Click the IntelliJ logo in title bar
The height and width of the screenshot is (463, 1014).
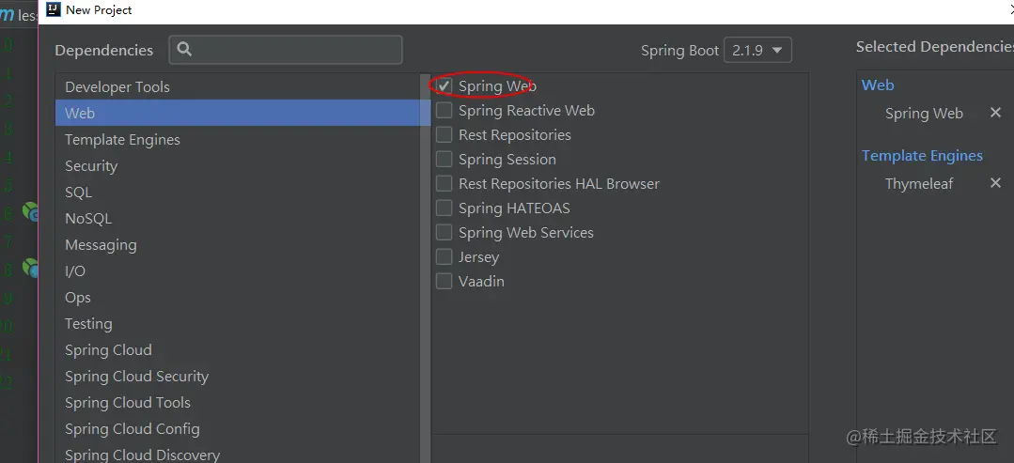click(x=54, y=9)
